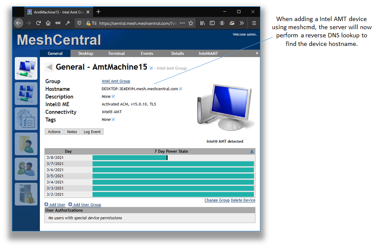The width and height of the screenshot is (378, 248).
Task: Open the checklist settings sidebar icon
Action: click(x=26, y=119)
